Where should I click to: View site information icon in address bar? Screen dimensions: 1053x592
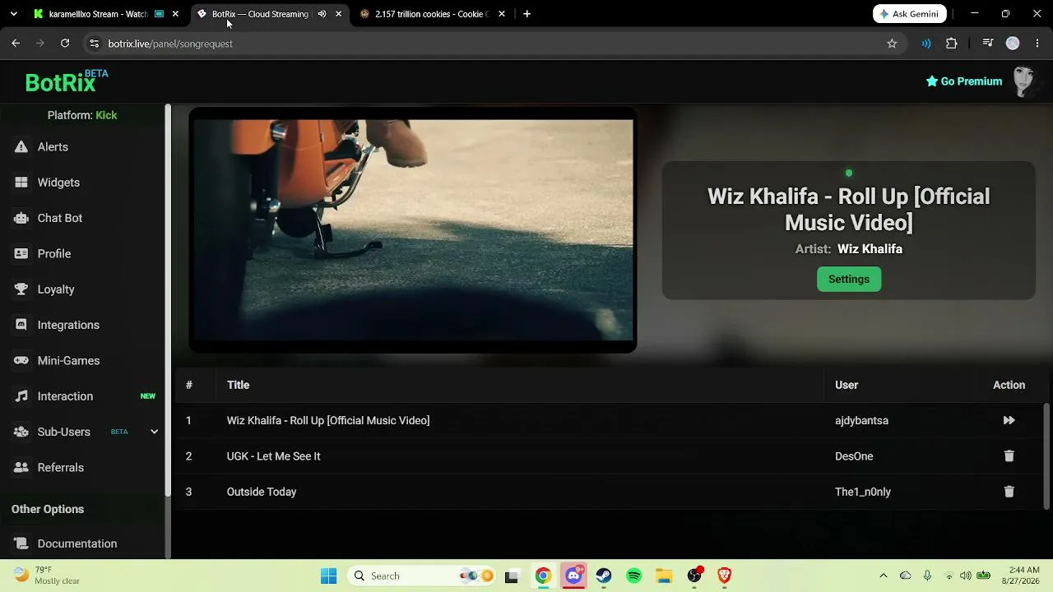pos(94,44)
